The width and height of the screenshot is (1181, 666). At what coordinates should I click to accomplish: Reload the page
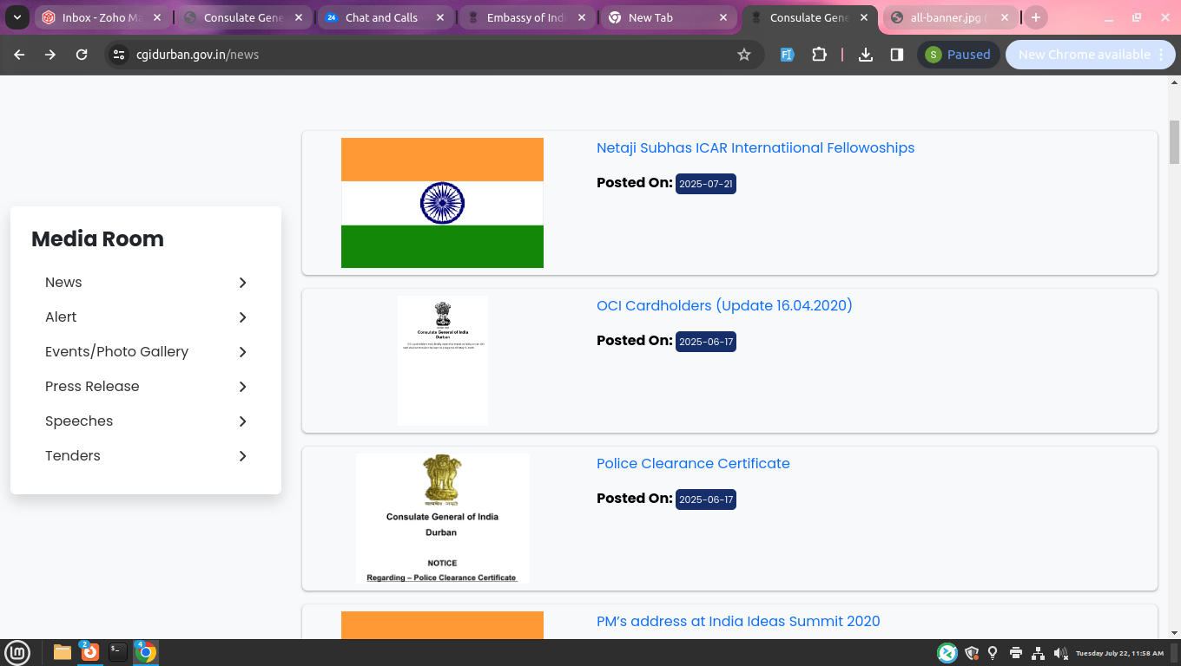click(82, 55)
